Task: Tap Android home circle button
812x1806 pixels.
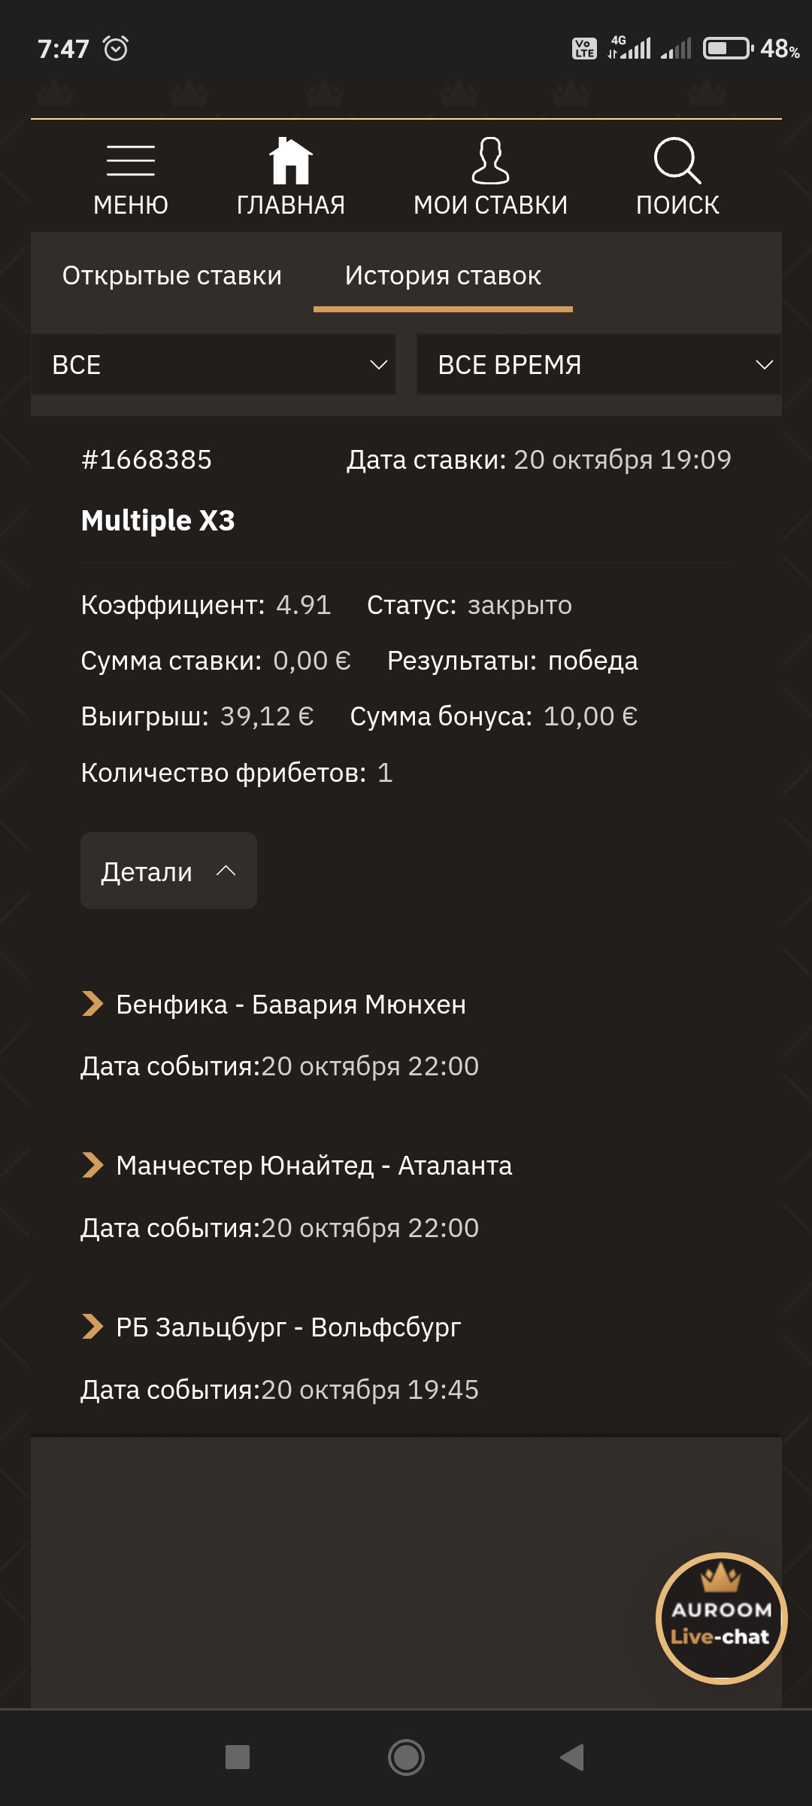Action: tap(406, 1757)
